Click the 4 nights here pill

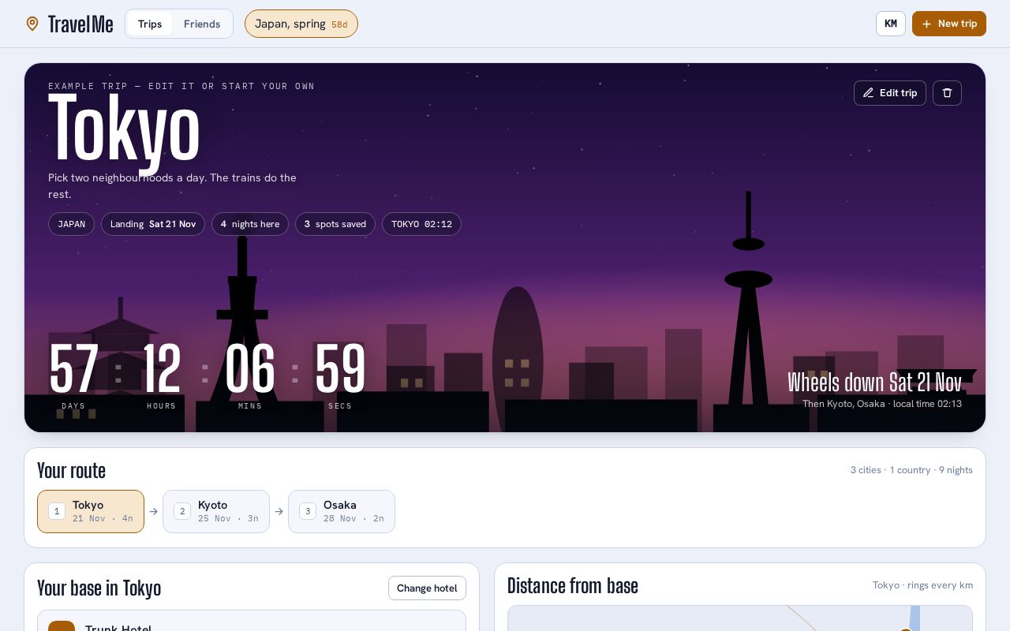click(x=250, y=224)
